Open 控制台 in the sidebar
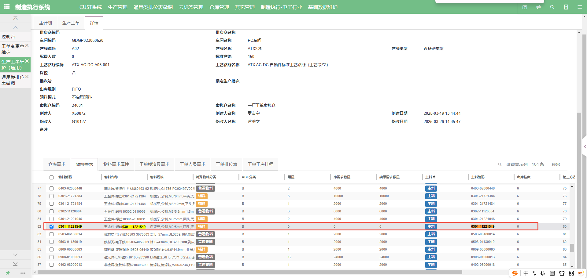Image resolution: width=587 pixels, height=278 pixels. 15,37
